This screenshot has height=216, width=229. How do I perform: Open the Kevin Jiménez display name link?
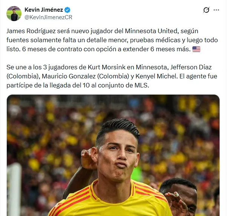(44, 10)
